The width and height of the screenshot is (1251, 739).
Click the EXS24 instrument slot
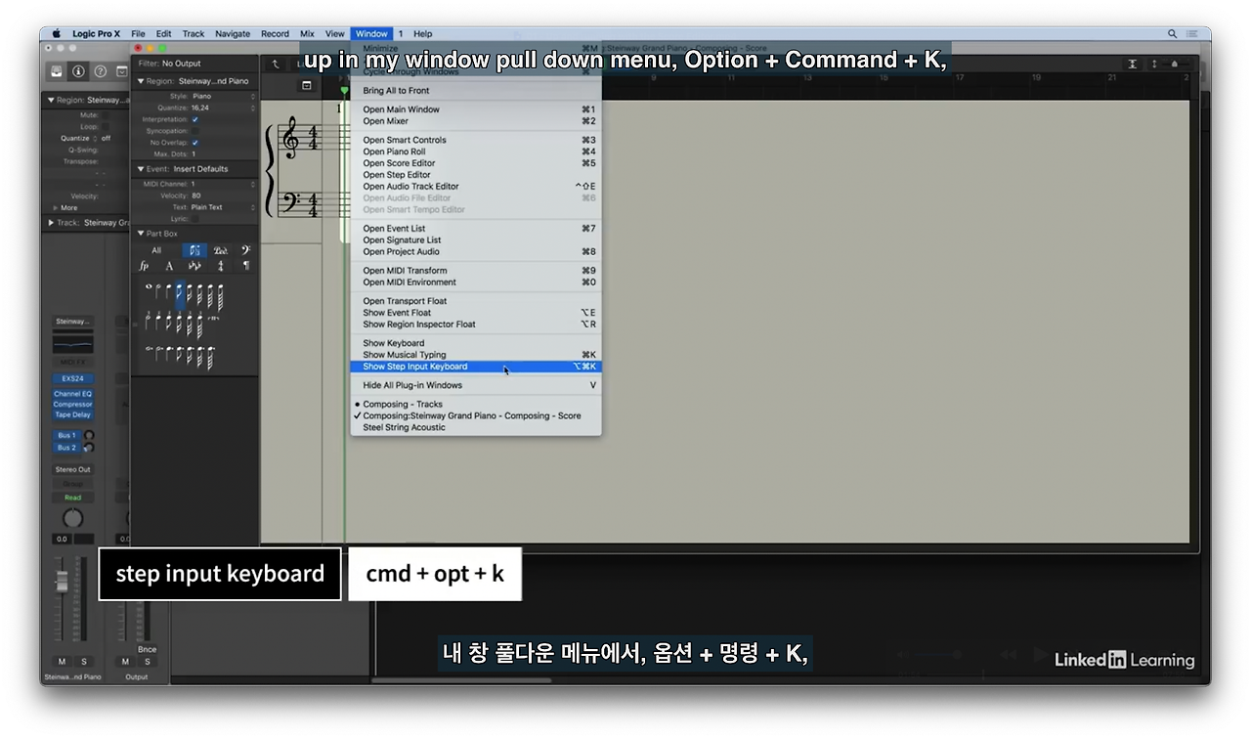pos(72,378)
